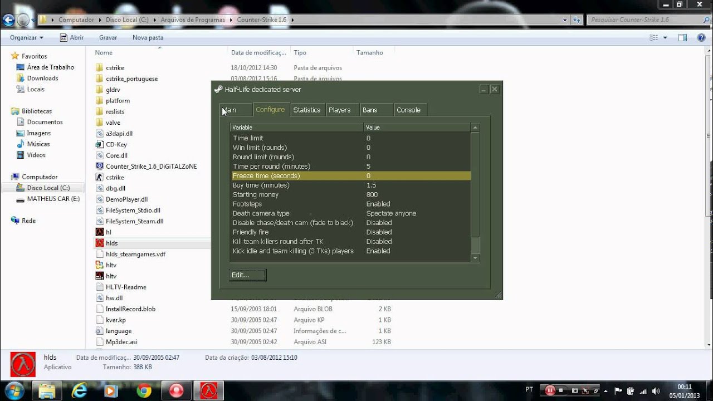Select the hltv application icon with film strip
713x401 pixels.
tap(100, 276)
